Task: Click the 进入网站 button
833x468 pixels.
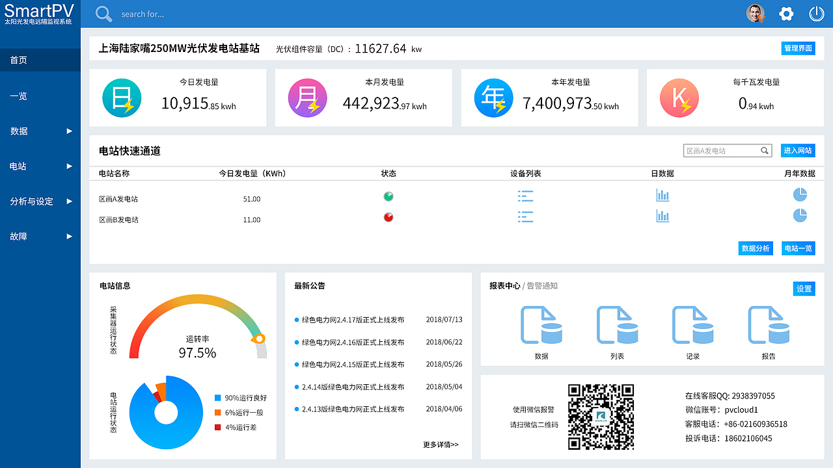Action: [798, 150]
